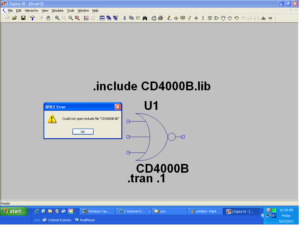Launch Internet Explorer from Quick Launch
304x225 pixels.
37,211
